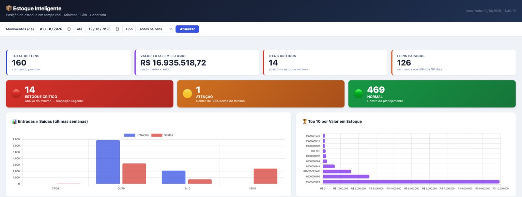Click the number 469 on Normal card
Viewport: 522px width, 197px height.
pyautogui.click(x=376, y=90)
